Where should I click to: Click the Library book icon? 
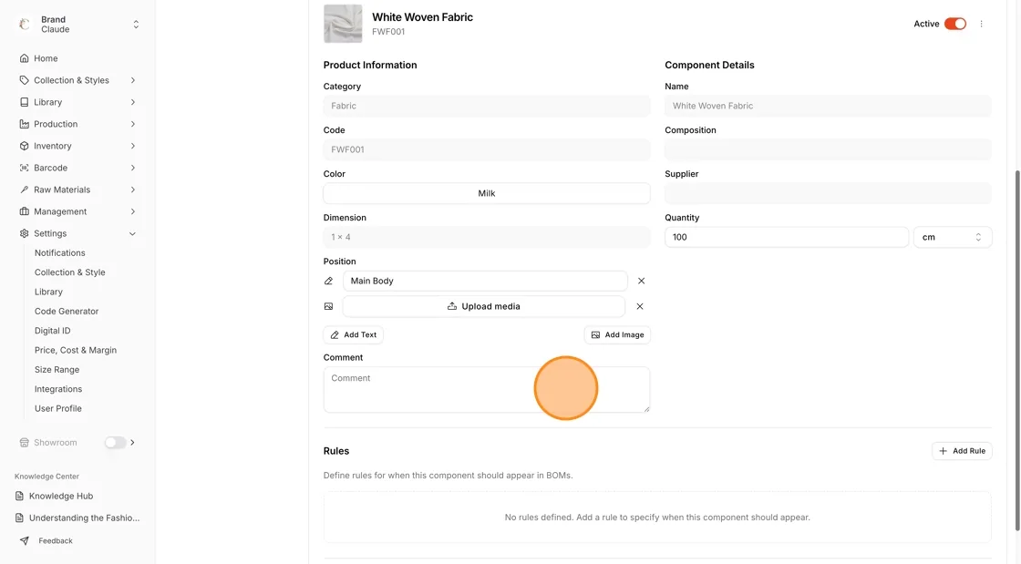[24, 102]
